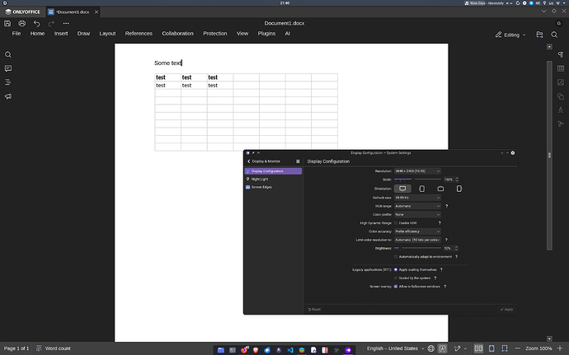Undo the last action in ONLYOFFICE
The height and width of the screenshot is (355, 569).
point(36,23)
